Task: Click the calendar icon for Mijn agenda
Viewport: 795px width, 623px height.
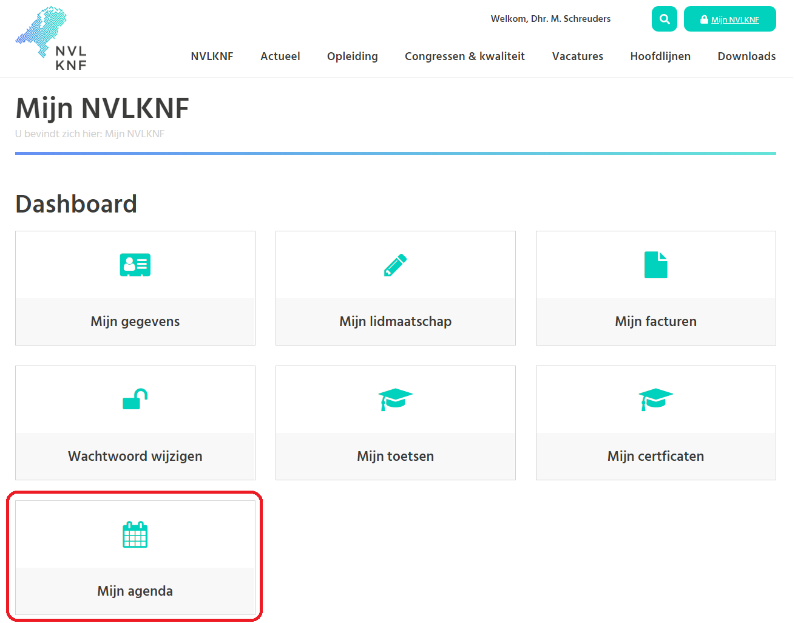Action: pos(135,534)
